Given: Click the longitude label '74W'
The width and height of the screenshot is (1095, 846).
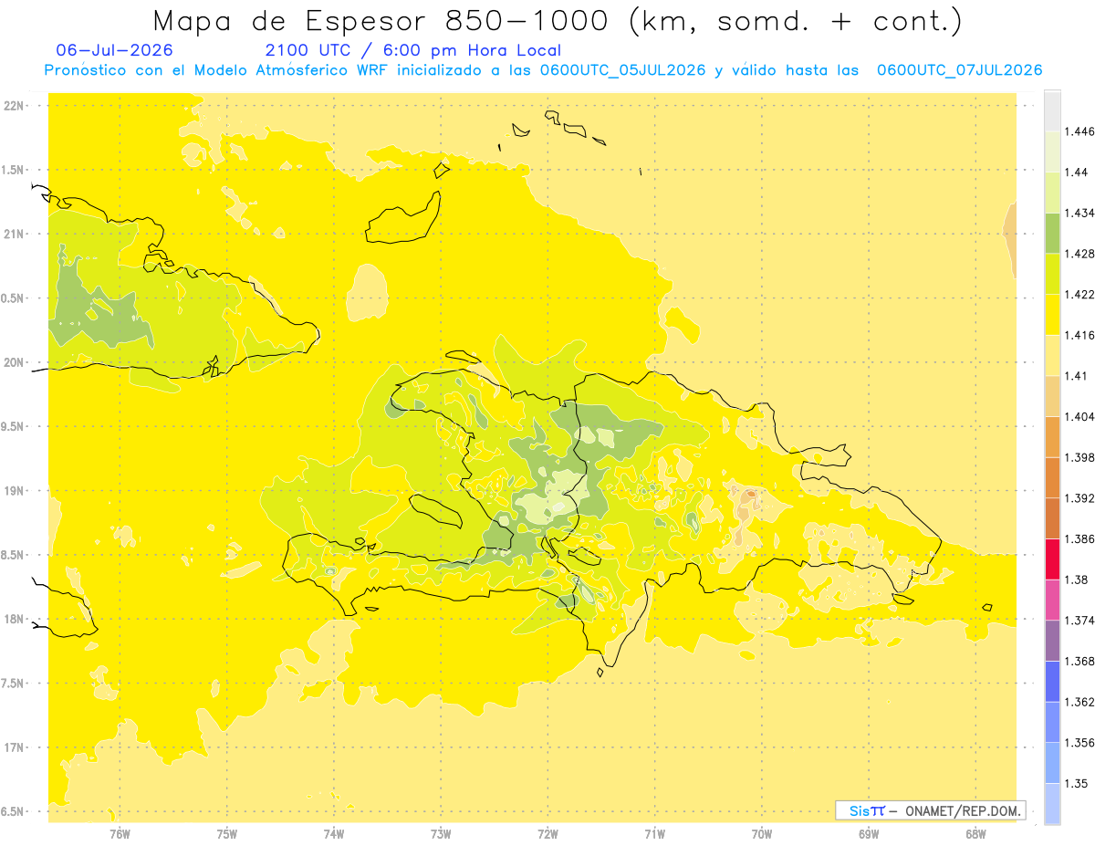Looking at the screenshot, I should pos(334,833).
